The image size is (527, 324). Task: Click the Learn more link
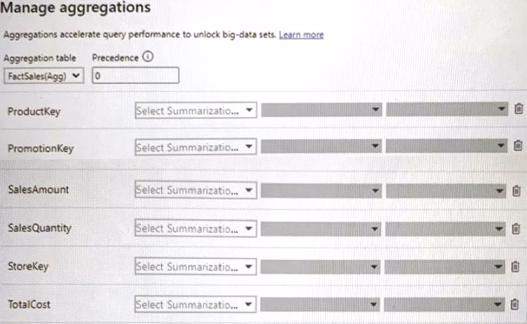tap(301, 35)
